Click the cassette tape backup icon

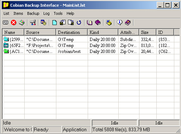(5, 23)
